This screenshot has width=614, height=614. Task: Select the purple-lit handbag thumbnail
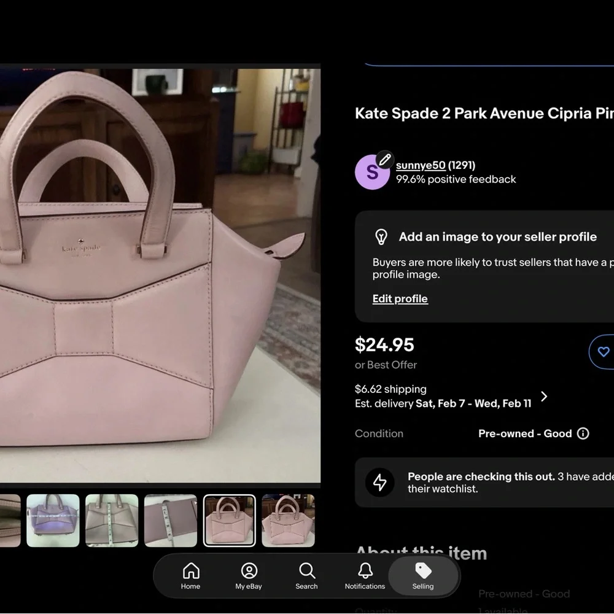pos(53,520)
